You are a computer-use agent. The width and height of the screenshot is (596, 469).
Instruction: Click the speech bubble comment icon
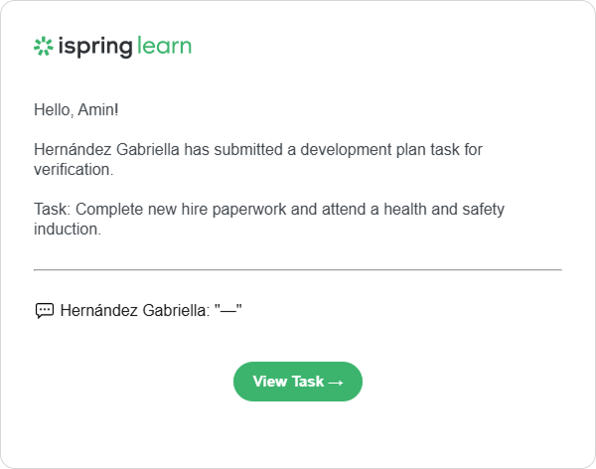click(x=45, y=311)
